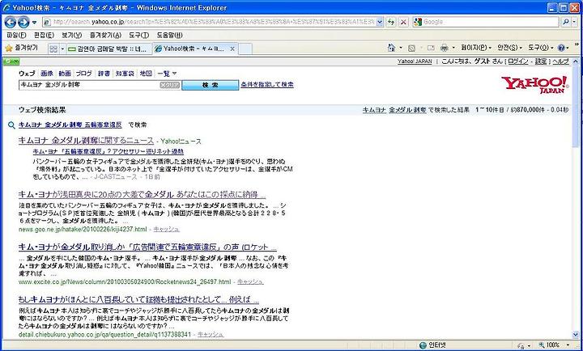
Task: Open the 즐겨찾기(A) menu
Action: pos(105,36)
